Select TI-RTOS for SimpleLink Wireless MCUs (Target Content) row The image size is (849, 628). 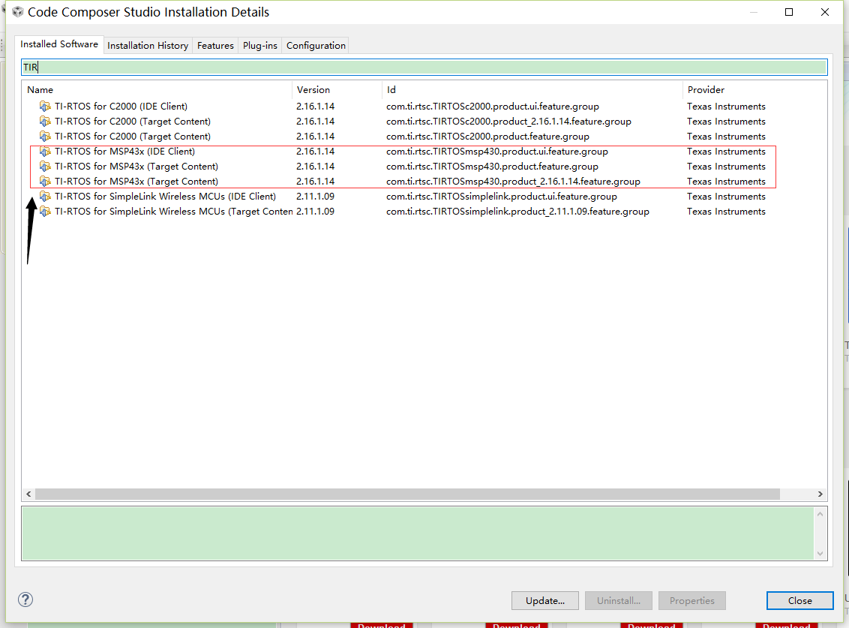pos(424,212)
